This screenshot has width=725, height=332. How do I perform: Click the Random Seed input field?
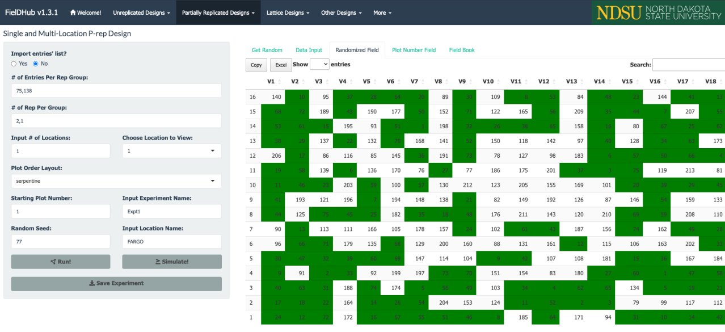point(60,241)
